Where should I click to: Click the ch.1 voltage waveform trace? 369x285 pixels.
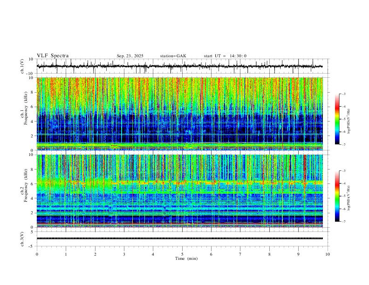pos(179,66)
